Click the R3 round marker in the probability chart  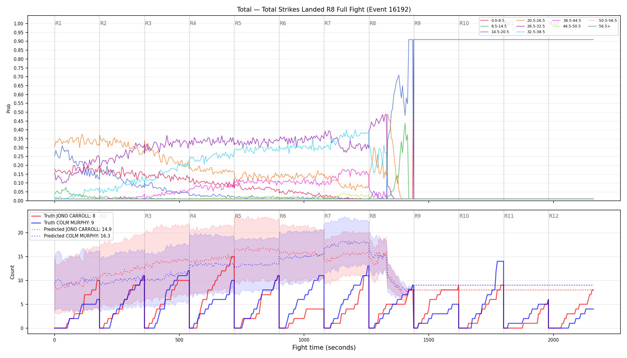(x=148, y=23)
